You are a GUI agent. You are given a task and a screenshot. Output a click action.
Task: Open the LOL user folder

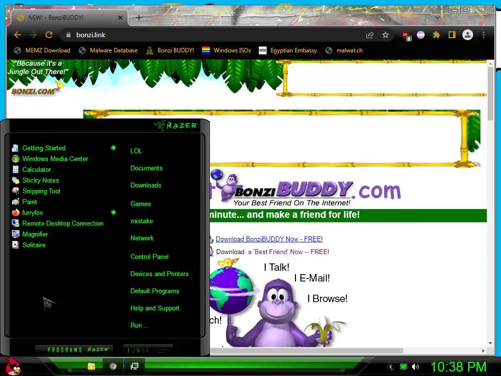(x=136, y=151)
